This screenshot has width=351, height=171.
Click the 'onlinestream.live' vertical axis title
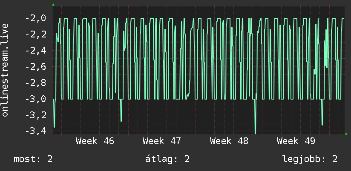point(5,70)
